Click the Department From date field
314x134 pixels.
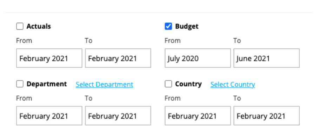[x=49, y=116]
